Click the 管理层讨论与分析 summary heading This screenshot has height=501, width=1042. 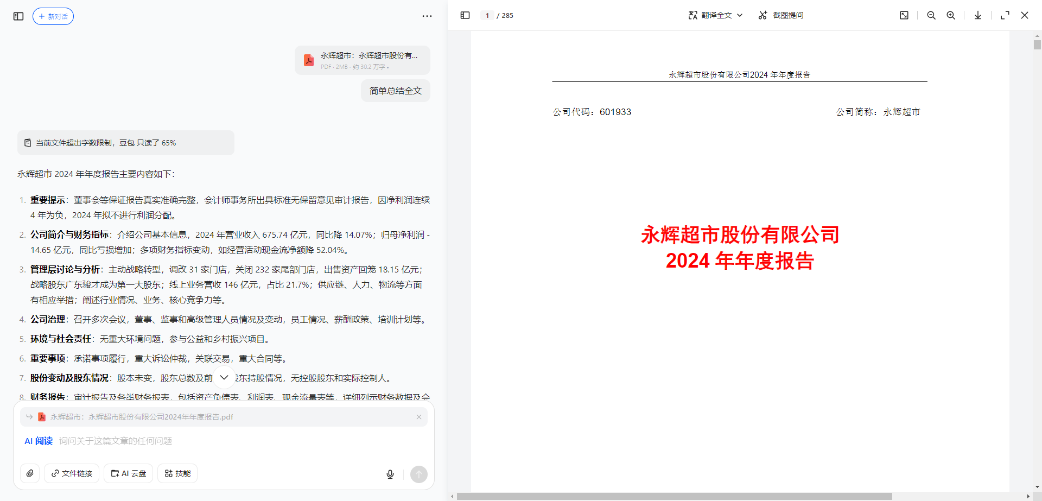pyautogui.click(x=65, y=269)
